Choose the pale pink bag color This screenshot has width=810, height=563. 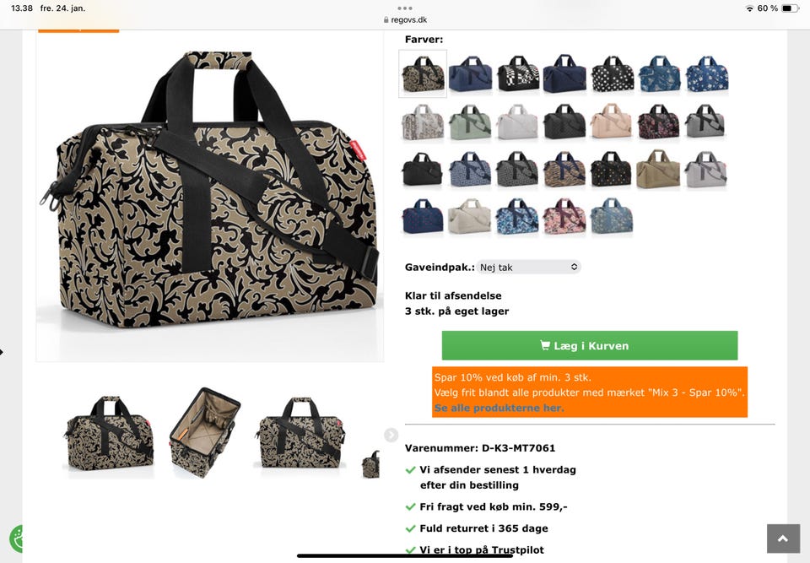click(x=611, y=122)
